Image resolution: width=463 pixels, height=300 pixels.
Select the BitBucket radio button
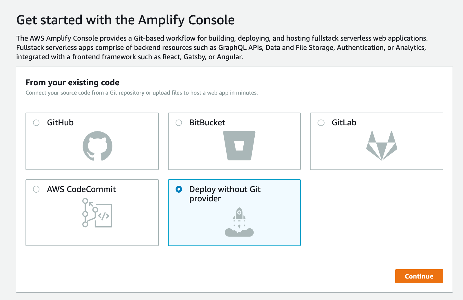(x=179, y=123)
